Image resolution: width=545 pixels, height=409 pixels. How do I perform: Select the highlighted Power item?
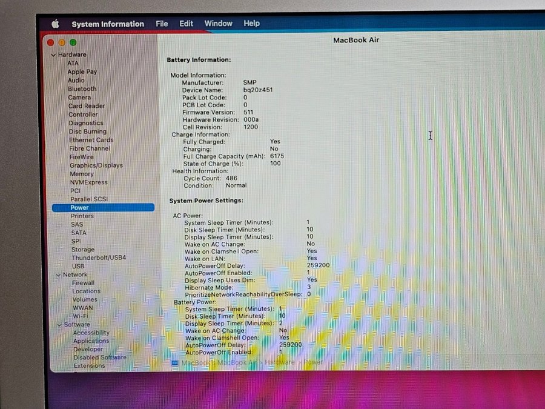(103, 208)
